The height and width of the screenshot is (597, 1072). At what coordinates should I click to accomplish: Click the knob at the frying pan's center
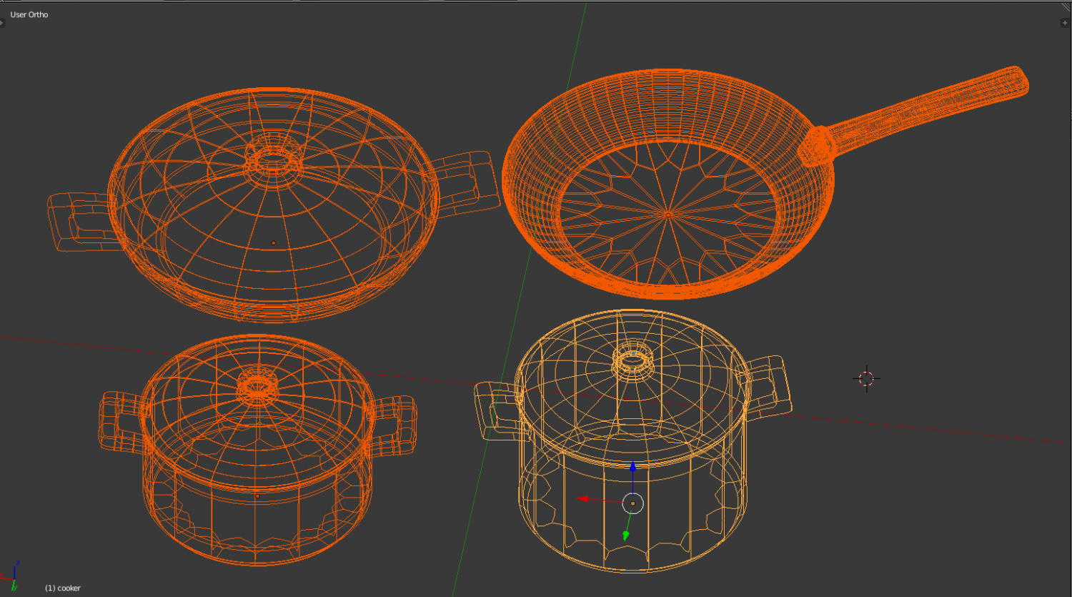(670, 214)
